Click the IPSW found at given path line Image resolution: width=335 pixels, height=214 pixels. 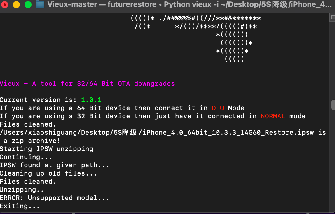[54, 165]
